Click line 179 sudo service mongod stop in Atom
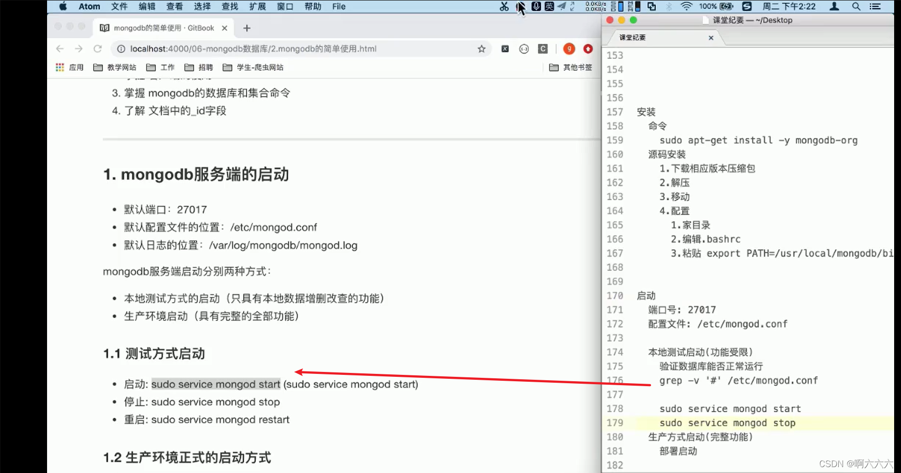 point(727,423)
